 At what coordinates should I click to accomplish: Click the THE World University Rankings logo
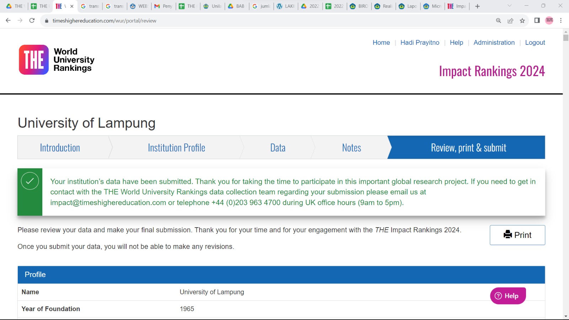tap(57, 60)
